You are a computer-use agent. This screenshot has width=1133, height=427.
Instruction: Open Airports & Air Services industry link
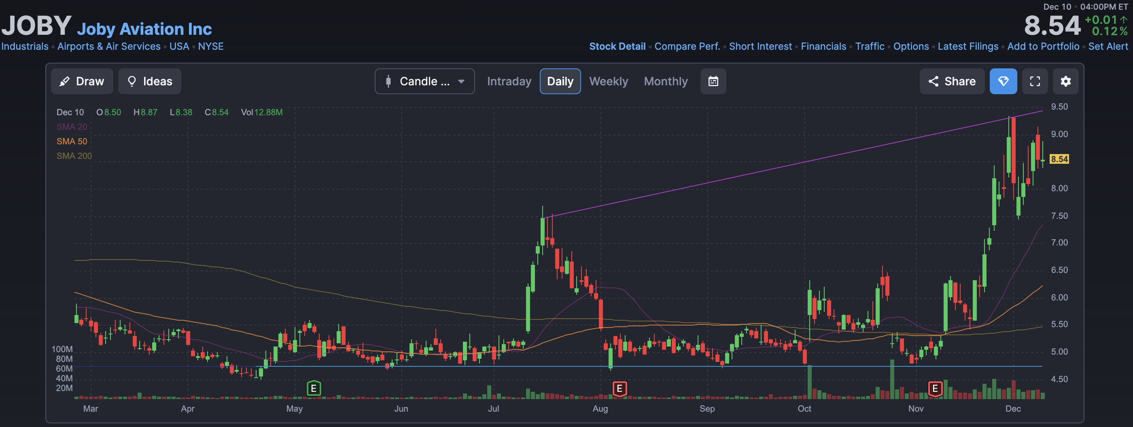click(108, 46)
